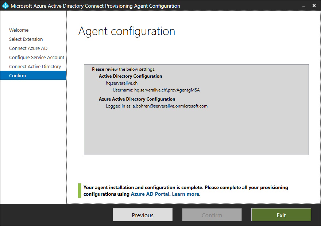Select the Connect Azure AD step

tap(28, 48)
